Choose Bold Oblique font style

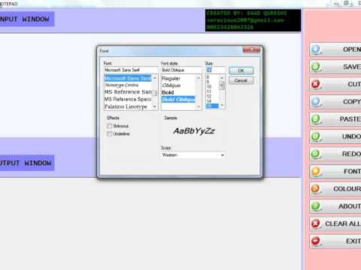pos(178,100)
